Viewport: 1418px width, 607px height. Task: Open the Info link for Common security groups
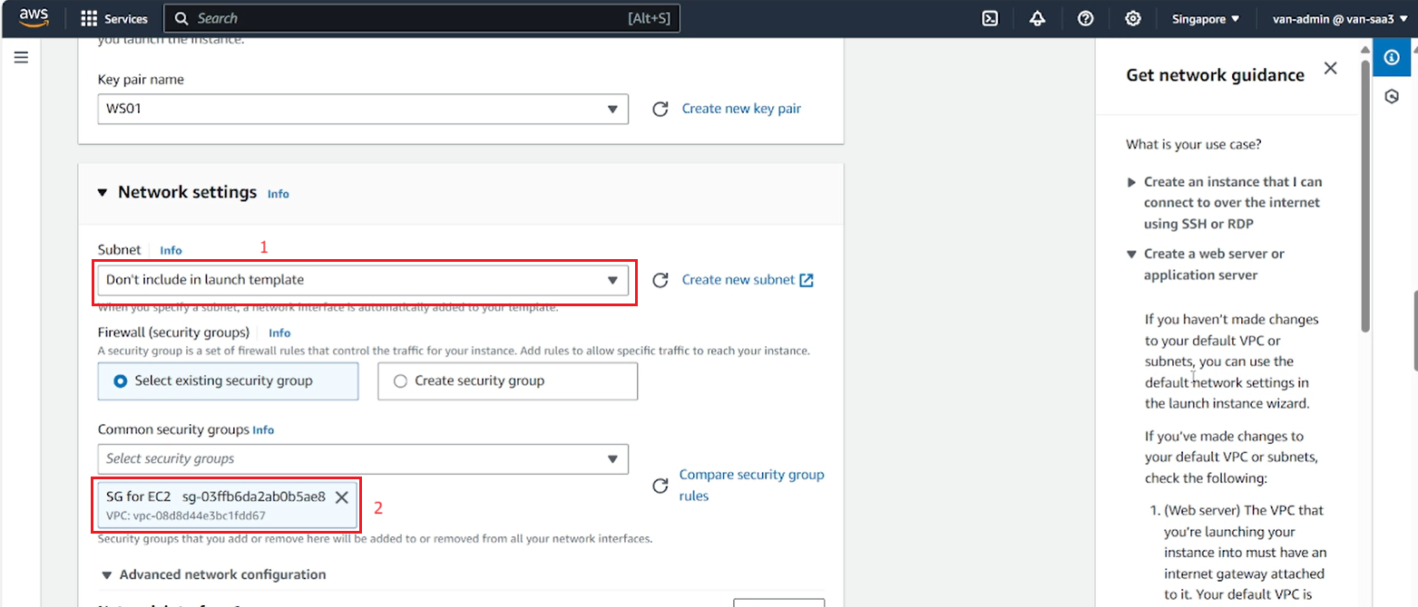[x=263, y=430]
